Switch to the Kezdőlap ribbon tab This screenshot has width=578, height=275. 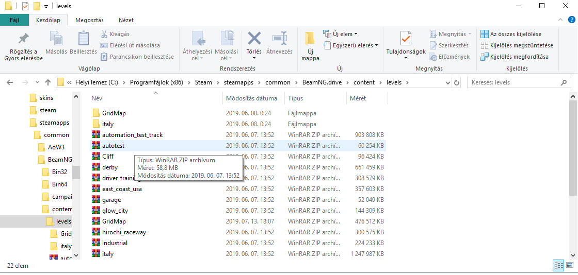[x=48, y=20]
